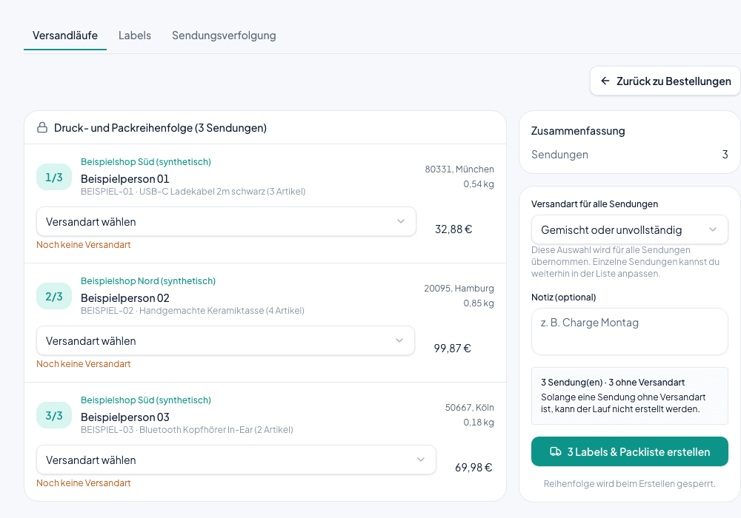Switch to the Labels tab

[x=135, y=36]
